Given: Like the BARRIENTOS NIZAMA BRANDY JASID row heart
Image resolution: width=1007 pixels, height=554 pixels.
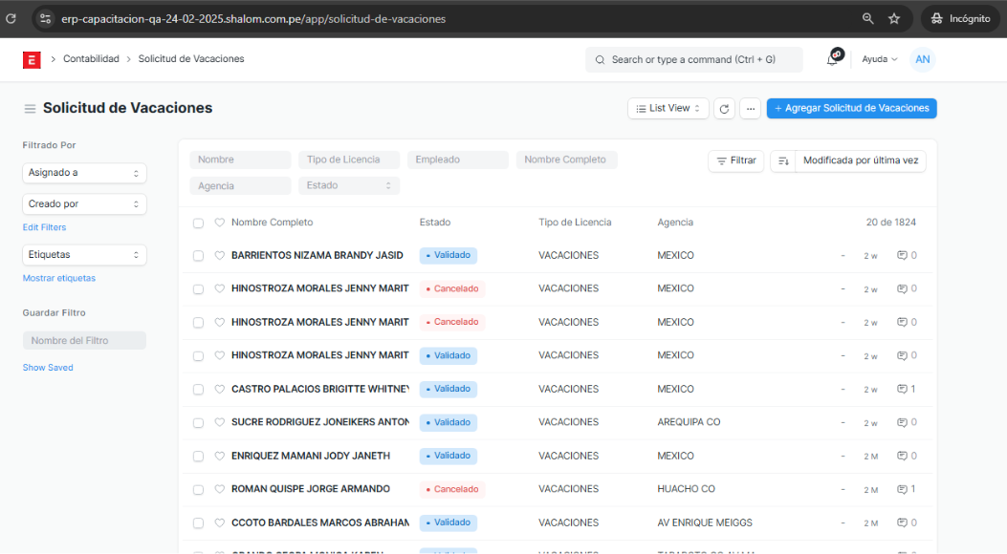Looking at the screenshot, I should coord(219,256).
